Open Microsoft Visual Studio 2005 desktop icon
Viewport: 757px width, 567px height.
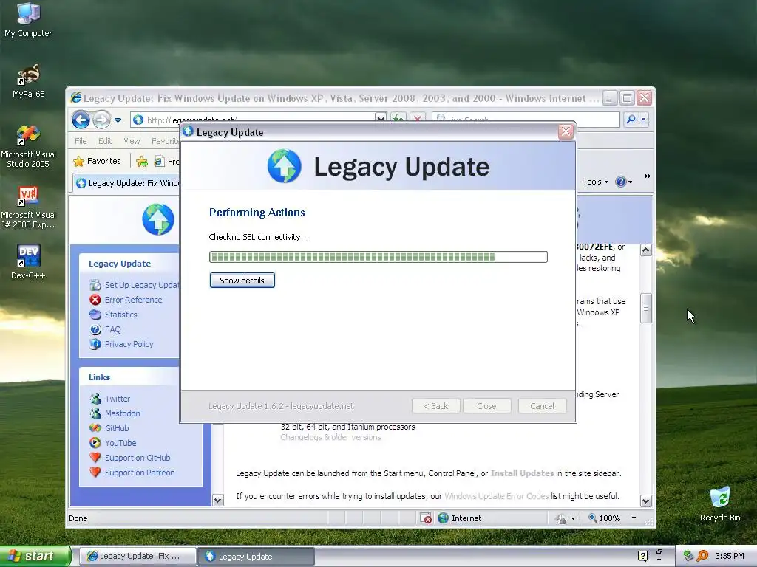click(28, 147)
